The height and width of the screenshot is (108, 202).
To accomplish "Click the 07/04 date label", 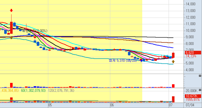I will click(x=190, y=105).
